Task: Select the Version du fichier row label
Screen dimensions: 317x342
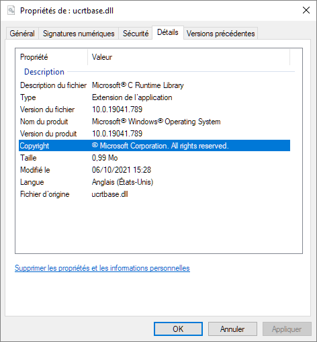Action: [x=47, y=110]
